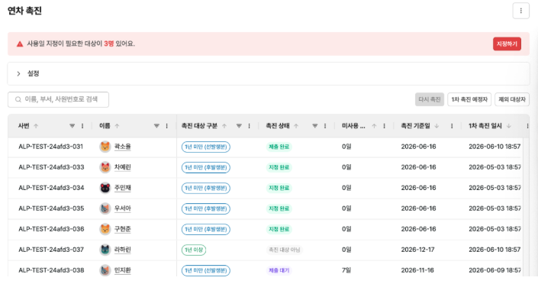Select cell ALP-TEST-24afd3-037
This screenshot has width=538, height=284.
[x=51, y=250]
